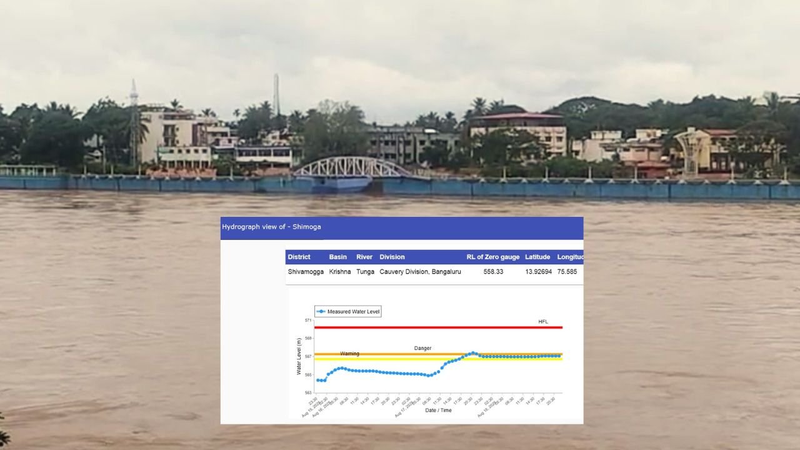Click the 558.33 zero gauge value

coord(493,272)
